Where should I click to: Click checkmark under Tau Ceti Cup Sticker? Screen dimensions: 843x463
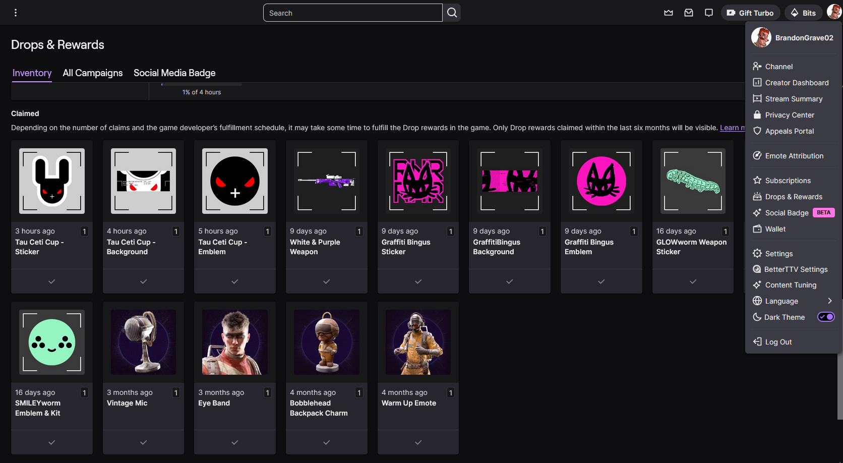[52, 281]
